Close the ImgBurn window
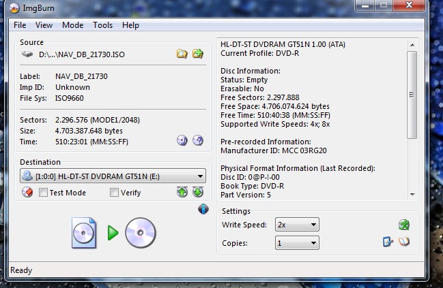 coord(409,5)
